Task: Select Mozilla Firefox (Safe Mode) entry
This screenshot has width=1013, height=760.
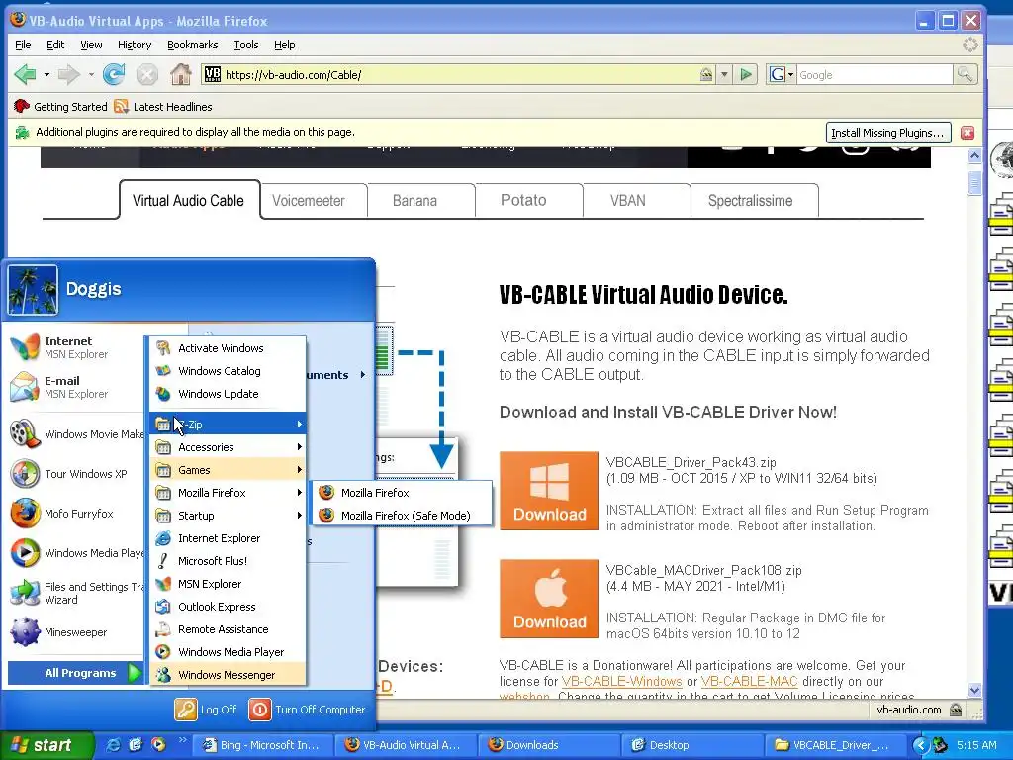Action: point(402,516)
